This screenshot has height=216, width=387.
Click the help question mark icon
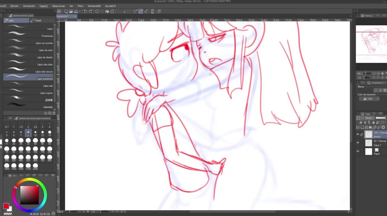[159, 11]
